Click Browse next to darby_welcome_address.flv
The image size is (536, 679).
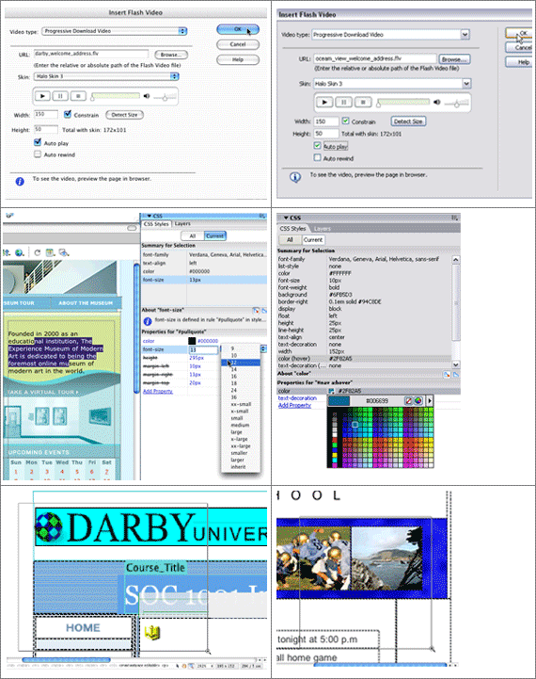[x=171, y=55]
